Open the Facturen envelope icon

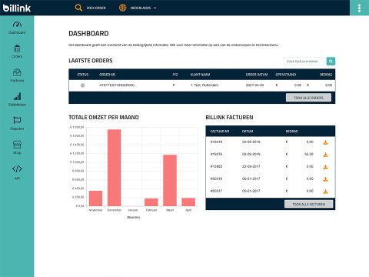tap(17, 72)
